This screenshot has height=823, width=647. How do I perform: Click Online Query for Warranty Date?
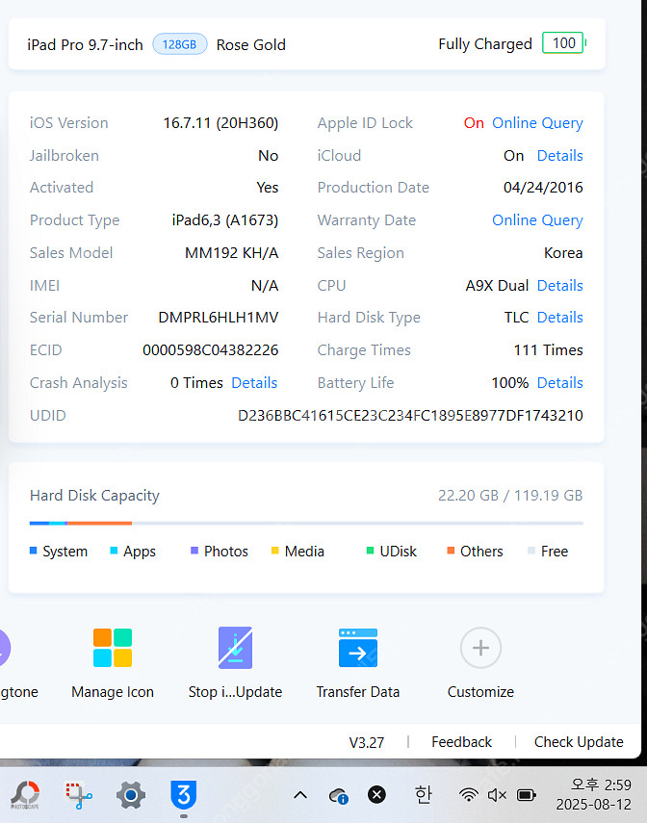point(537,219)
